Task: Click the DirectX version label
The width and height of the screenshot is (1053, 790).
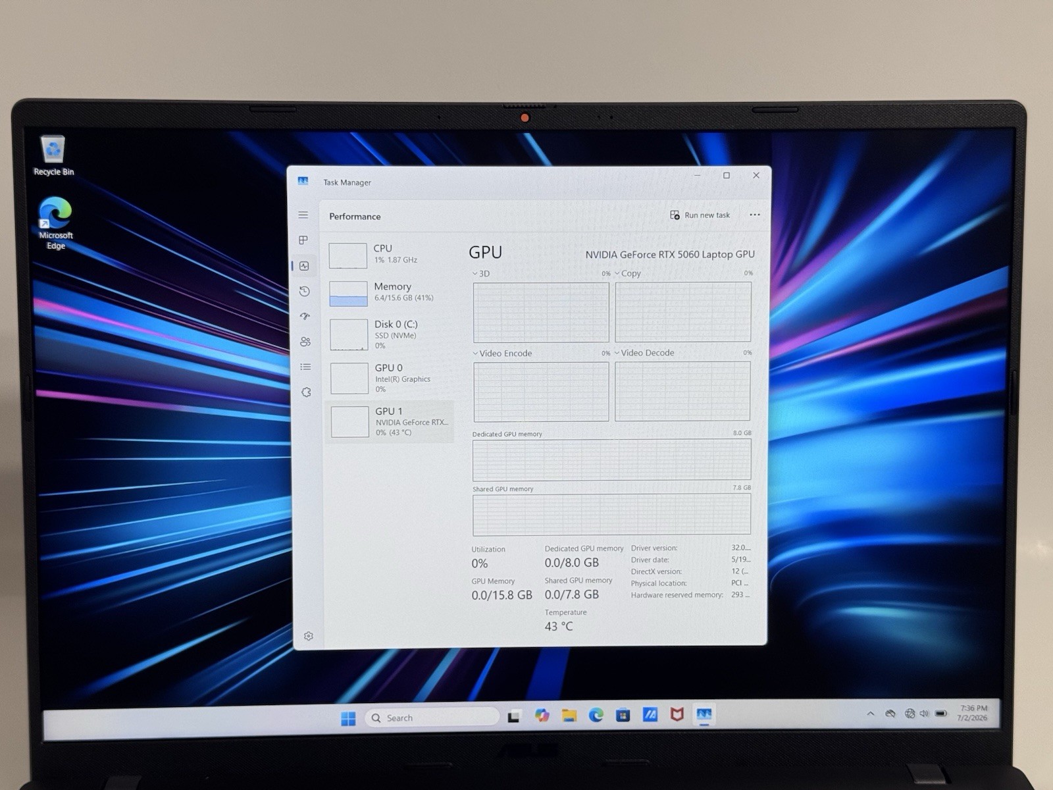Action: [656, 571]
